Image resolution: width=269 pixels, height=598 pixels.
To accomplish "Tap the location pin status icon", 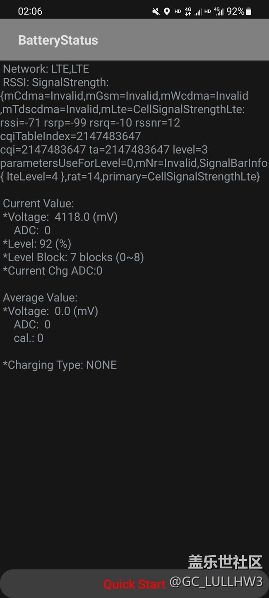I will (167, 12).
